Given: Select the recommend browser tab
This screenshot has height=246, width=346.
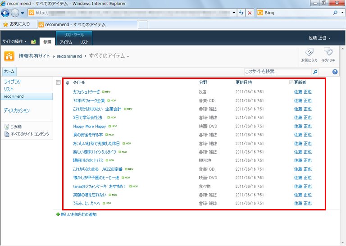Looking at the screenshot, I should pos(87,24).
